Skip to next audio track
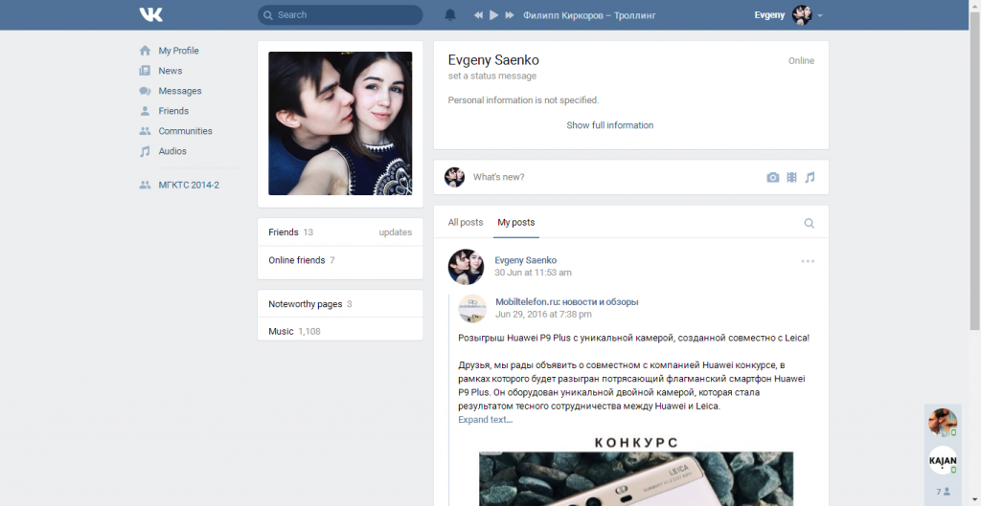Viewport: 981px width, 506px height. tap(510, 15)
